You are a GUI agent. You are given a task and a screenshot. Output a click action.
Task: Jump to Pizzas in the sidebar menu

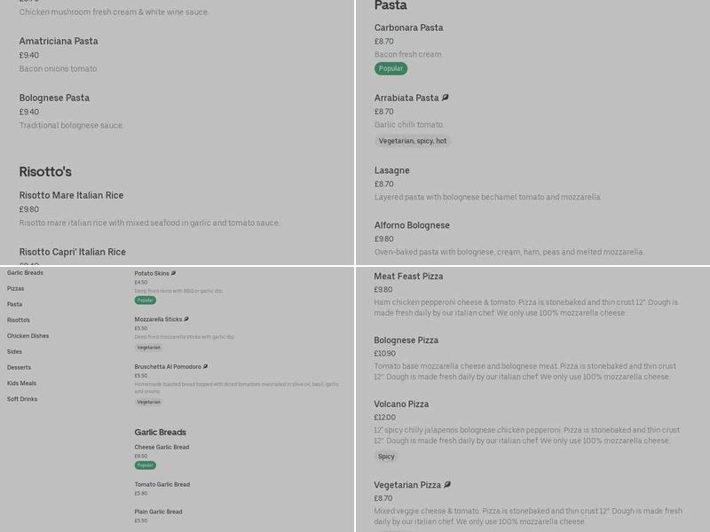(16, 289)
